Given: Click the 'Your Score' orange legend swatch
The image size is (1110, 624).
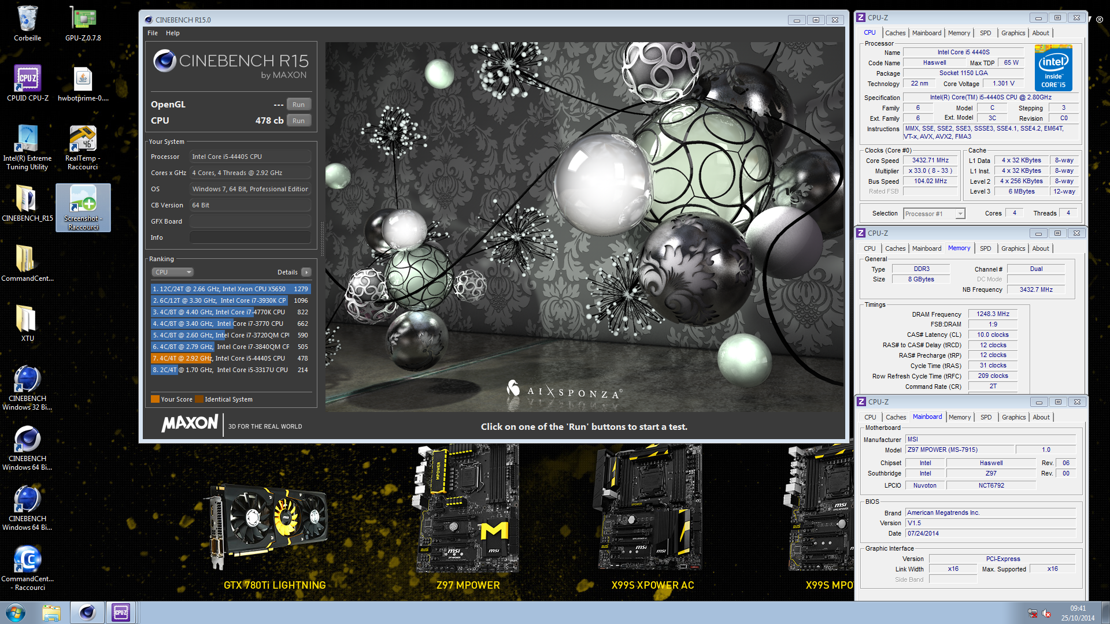Looking at the screenshot, I should (x=155, y=399).
